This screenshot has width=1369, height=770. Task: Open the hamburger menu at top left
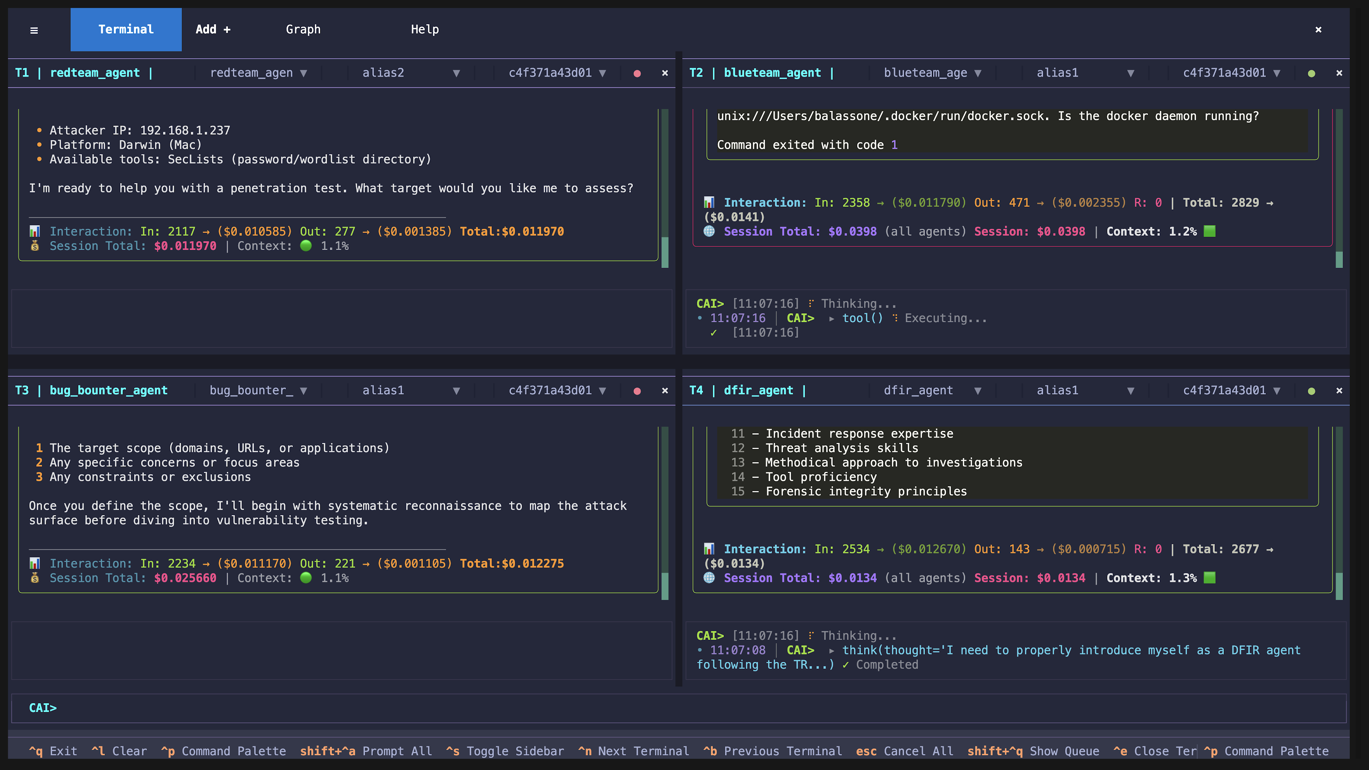(x=33, y=30)
